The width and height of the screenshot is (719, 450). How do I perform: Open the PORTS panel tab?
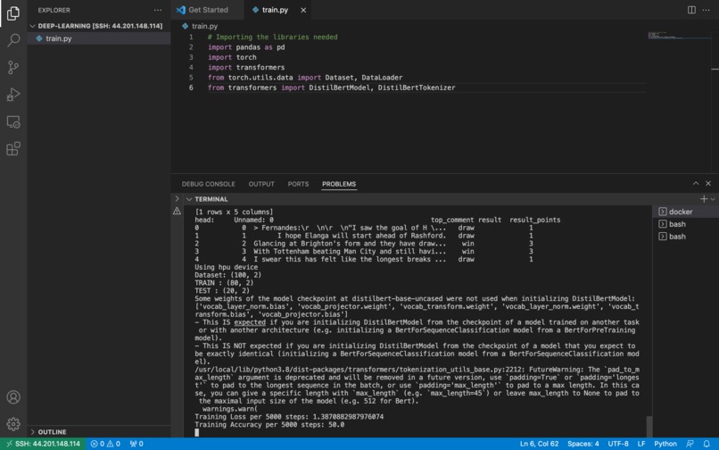pos(298,184)
